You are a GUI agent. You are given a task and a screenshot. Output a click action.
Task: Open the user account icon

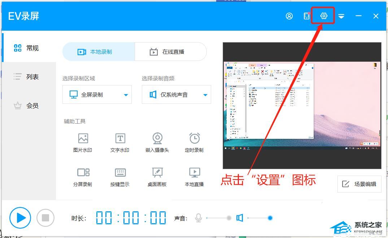pyautogui.click(x=289, y=16)
